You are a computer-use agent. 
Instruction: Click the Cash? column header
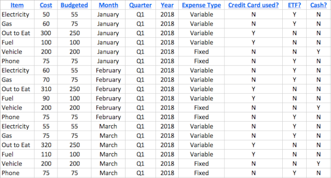(x=318, y=5)
